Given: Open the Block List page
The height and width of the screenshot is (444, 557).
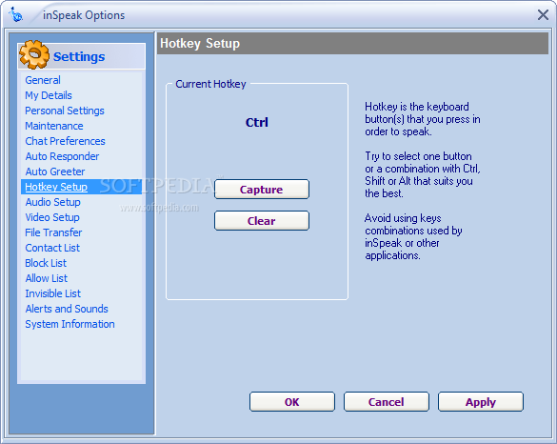Looking at the screenshot, I should click(x=46, y=263).
